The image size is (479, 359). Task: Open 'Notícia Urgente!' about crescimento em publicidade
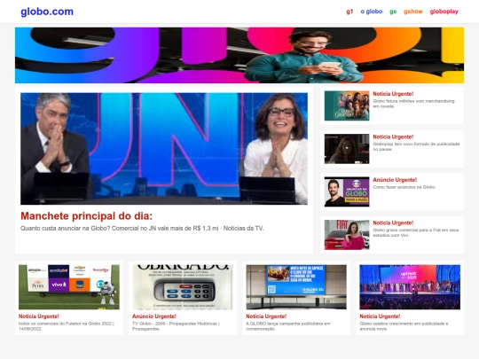click(x=380, y=316)
